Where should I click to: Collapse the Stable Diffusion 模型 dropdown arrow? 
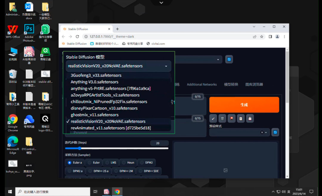click(166, 66)
